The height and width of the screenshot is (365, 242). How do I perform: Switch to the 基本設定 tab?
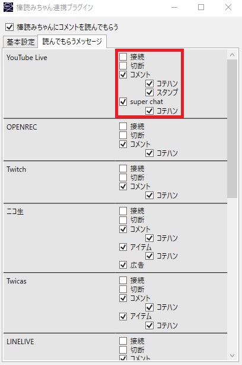[x=20, y=42]
